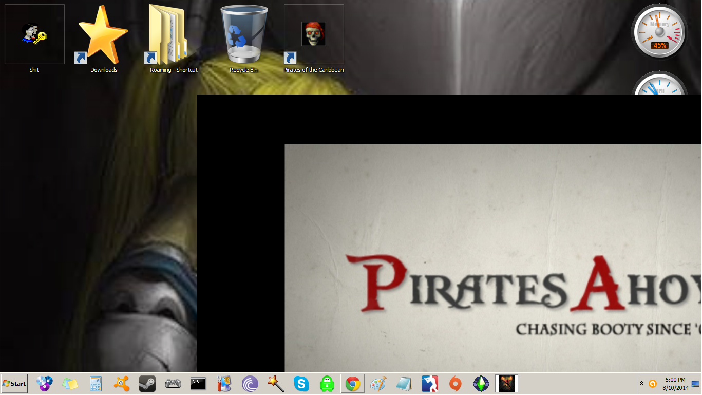The width and height of the screenshot is (702, 395).
Task: Launch the MLG player-logo taskbar icon
Action: (430, 384)
